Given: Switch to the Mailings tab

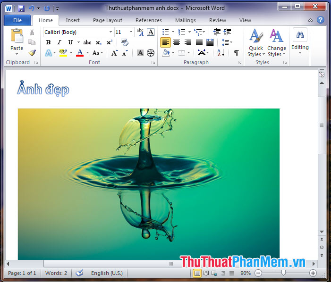Looking at the screenshot, I should [x=186, y=20].
